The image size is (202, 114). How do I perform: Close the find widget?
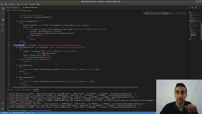[x=185, y=13]
